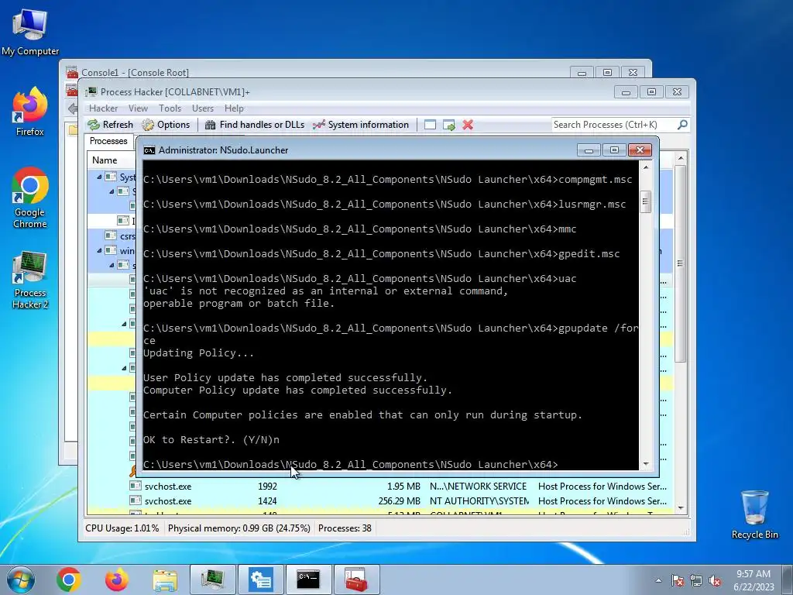Click the back arrow in Console1 window
This screenshot has width=793, height=595.
click(x=72, y=108)
